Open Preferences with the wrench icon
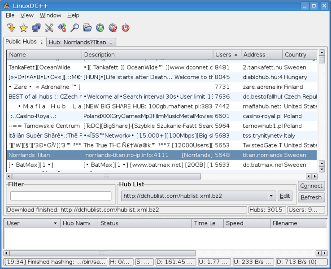 tap(49, 28)
